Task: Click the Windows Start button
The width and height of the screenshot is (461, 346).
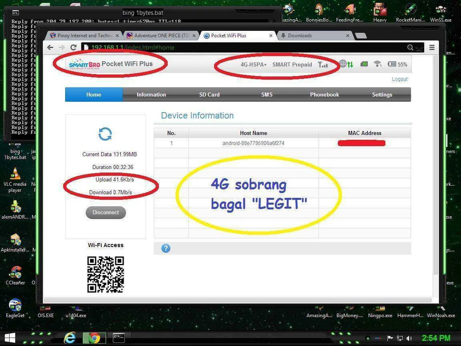Action: click(x=10, y=338)
